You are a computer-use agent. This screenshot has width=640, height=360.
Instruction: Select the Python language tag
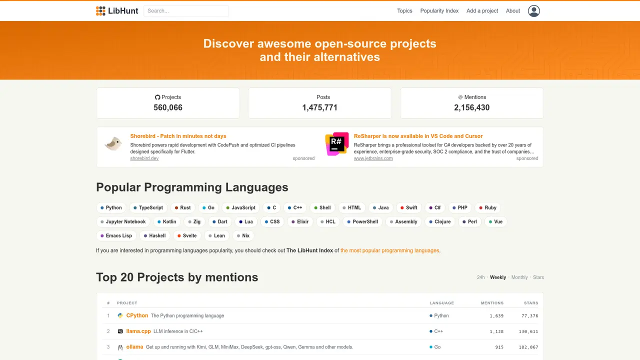tap(111, 207)
